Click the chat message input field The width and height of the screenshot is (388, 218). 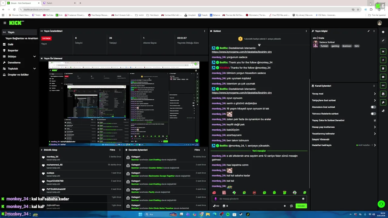point(259,199)
